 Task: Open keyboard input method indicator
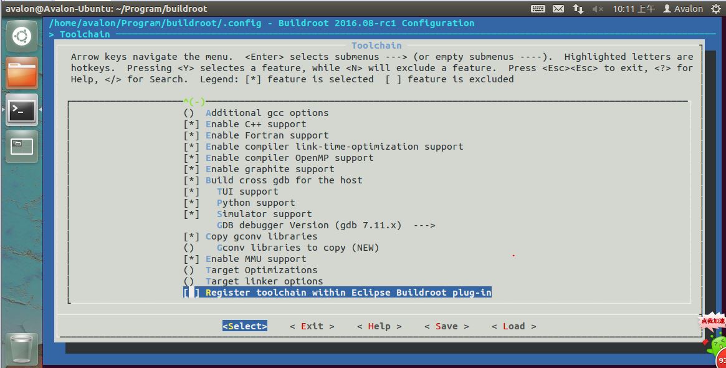(x=538, y=8)
